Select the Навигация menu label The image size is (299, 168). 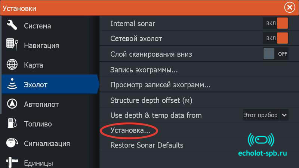[41, 46]
